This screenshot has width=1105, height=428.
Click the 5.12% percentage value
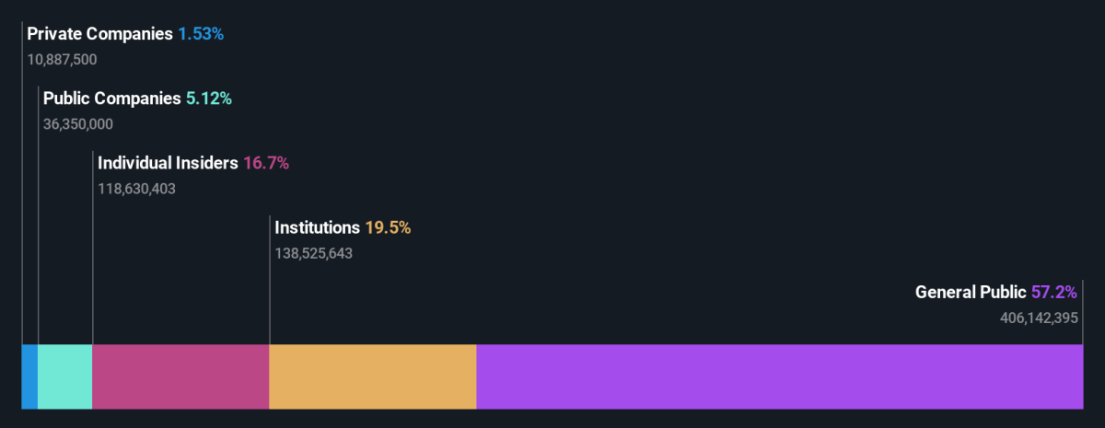(209, 98)
